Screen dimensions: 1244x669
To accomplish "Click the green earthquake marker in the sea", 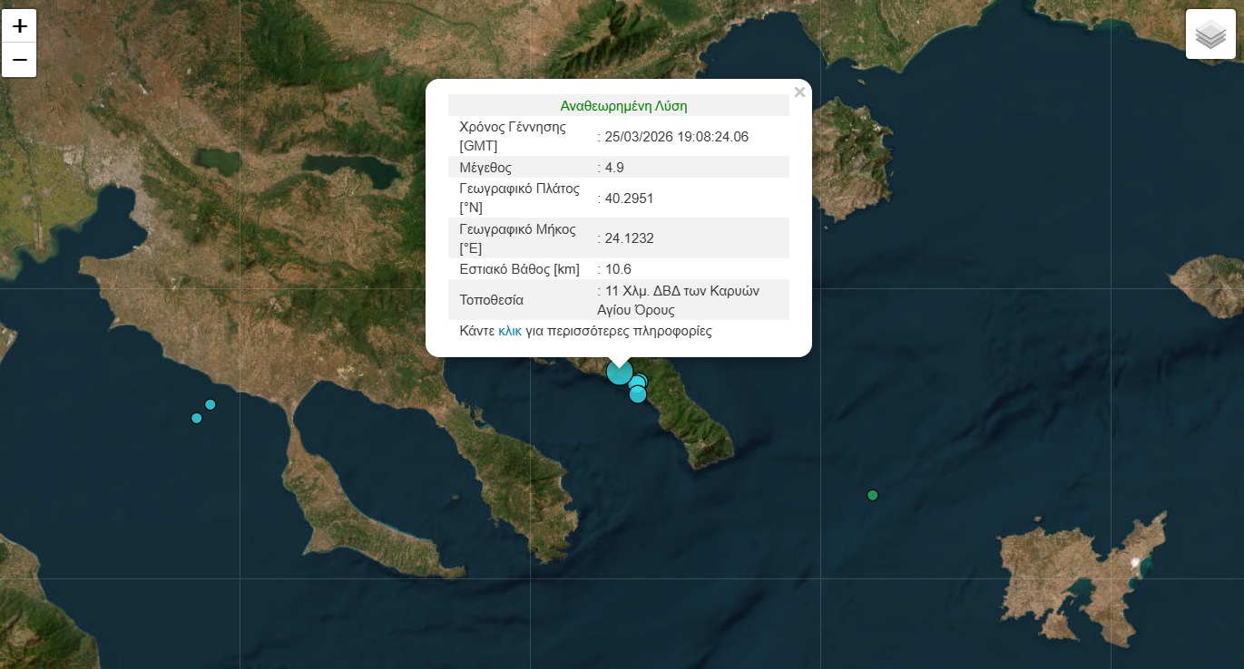I will (873, 495).
